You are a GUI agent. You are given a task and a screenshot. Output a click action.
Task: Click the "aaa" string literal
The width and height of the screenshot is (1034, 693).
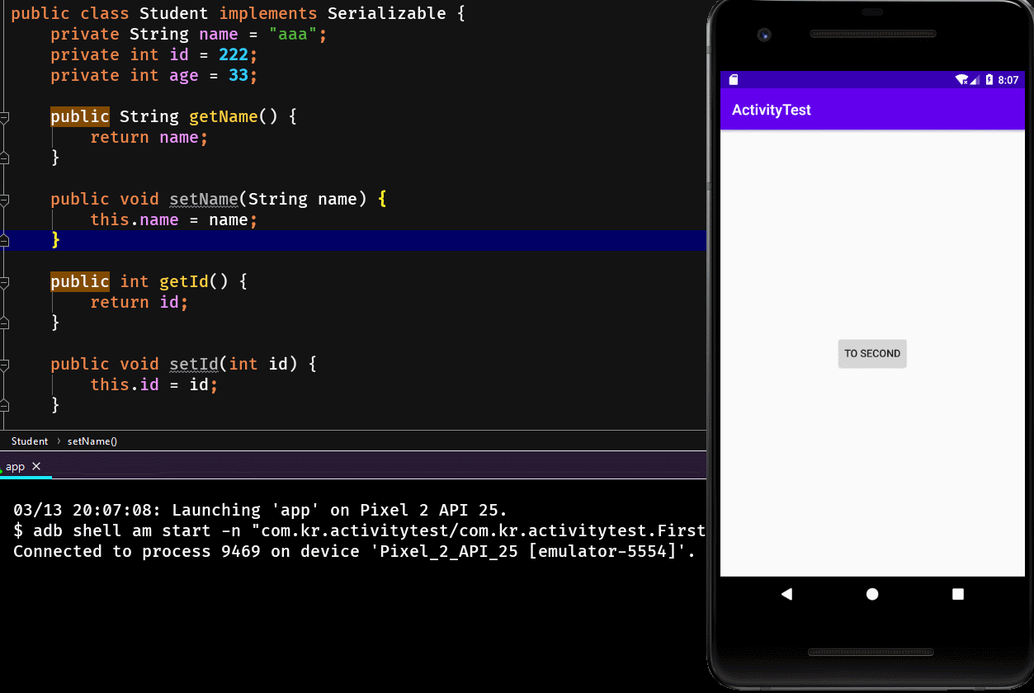(x=293, y=34)
